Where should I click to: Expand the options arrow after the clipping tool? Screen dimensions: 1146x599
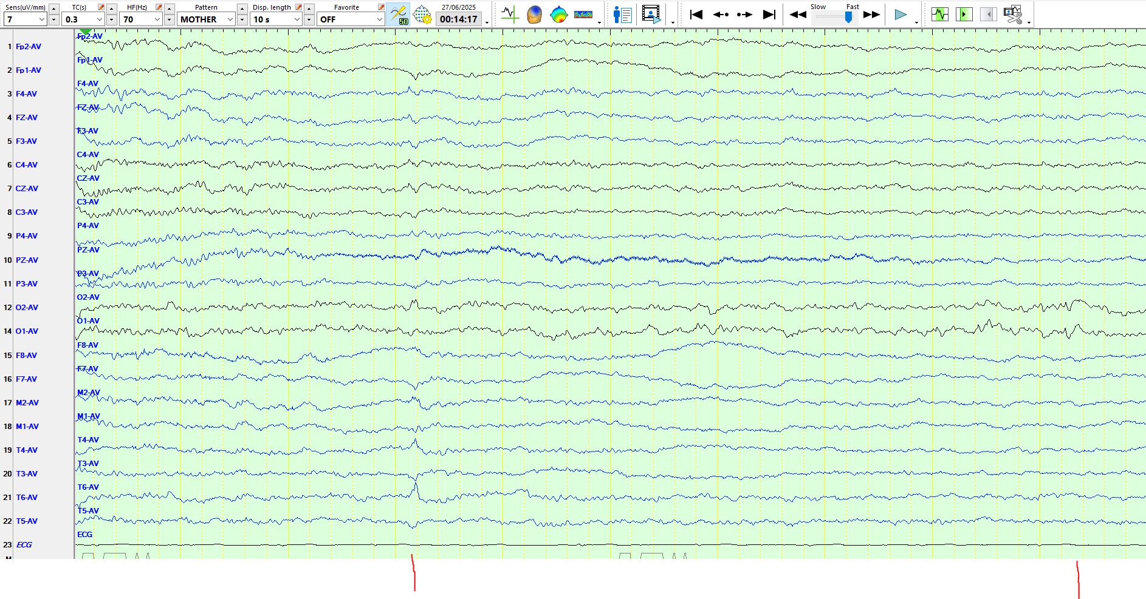(x=1029, y=22)
